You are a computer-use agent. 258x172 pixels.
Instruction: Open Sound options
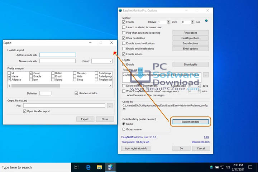190,43
